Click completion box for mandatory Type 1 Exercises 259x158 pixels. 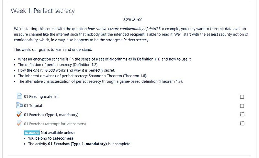pos(242,114)
